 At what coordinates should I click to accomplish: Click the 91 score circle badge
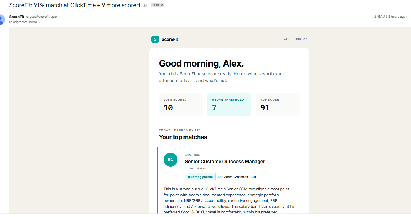(x=170, y=160)
